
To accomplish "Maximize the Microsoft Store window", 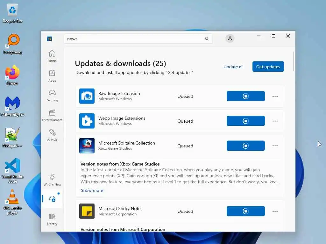I will pyautogui.click(x=273, y=36).
